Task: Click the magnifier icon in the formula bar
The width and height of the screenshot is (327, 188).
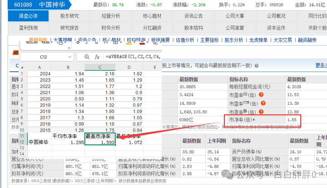Action: pos(87,57)
